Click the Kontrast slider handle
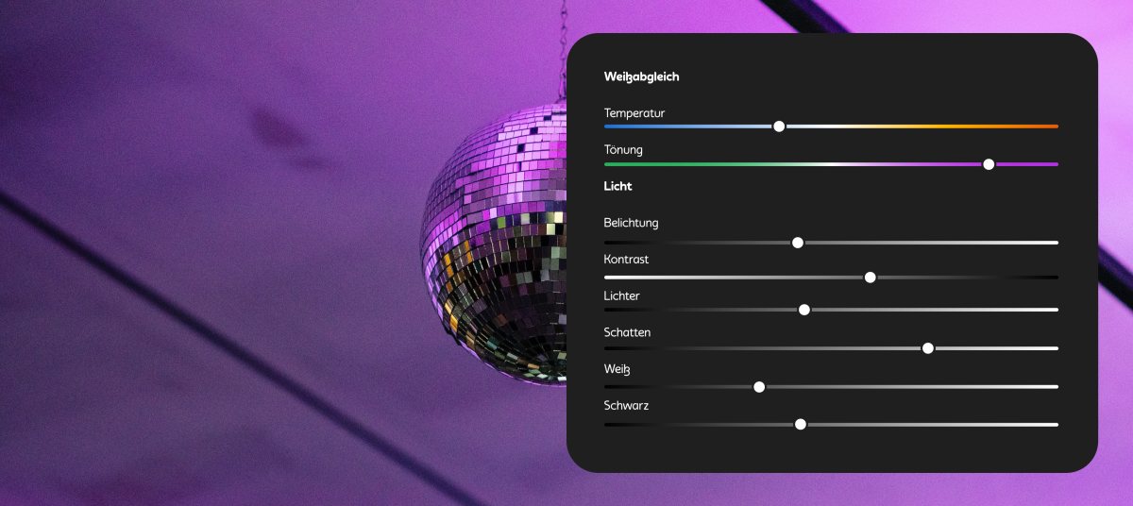Image resolution: width=1133 pixels, height=506 pixels. coord(871,278)
